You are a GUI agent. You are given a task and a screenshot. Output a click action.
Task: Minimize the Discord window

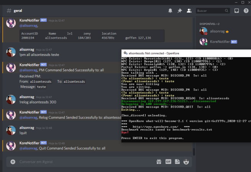(236, 2)
